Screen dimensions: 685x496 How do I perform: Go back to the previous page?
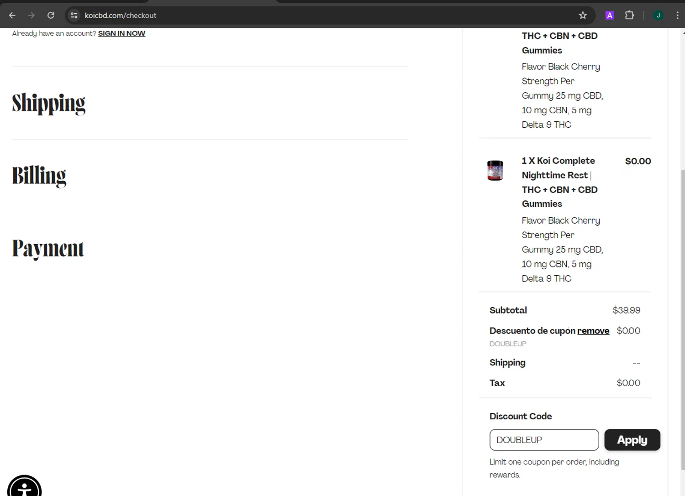pos(12,16)
